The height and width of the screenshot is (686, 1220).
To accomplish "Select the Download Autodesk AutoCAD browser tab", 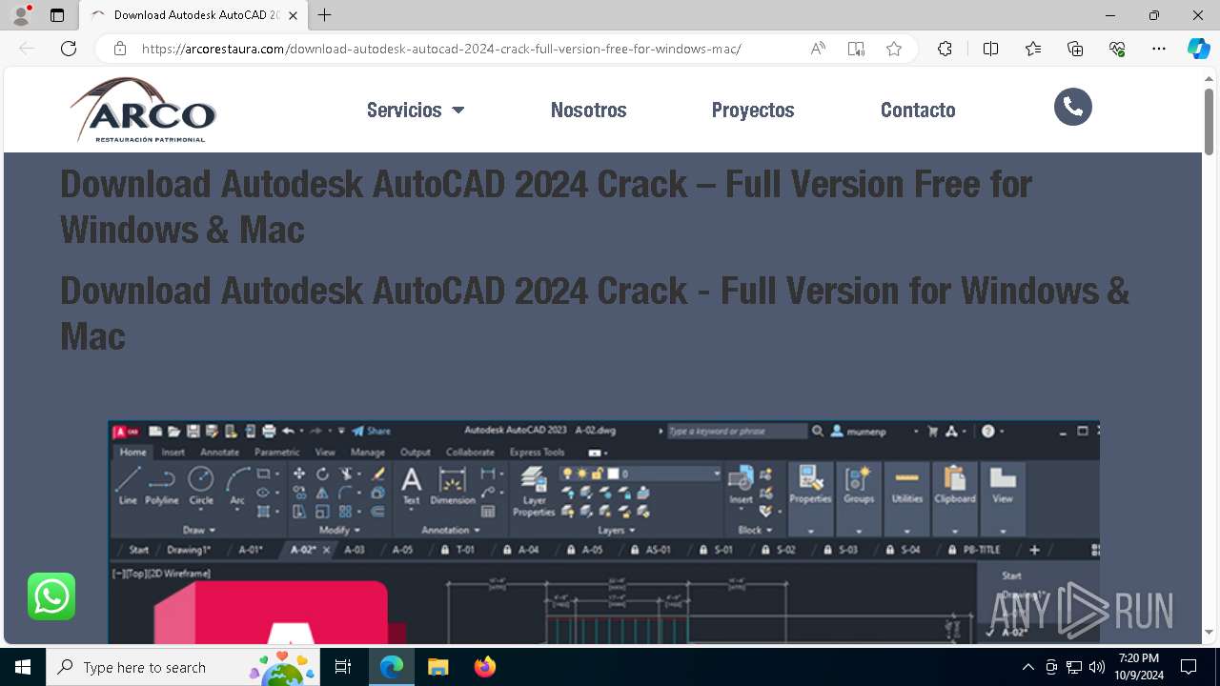I will pyautogui.click(x=195, y=15).
